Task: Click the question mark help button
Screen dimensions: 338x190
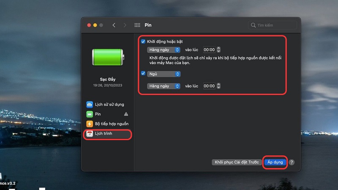Action: [x=292, y=162]
